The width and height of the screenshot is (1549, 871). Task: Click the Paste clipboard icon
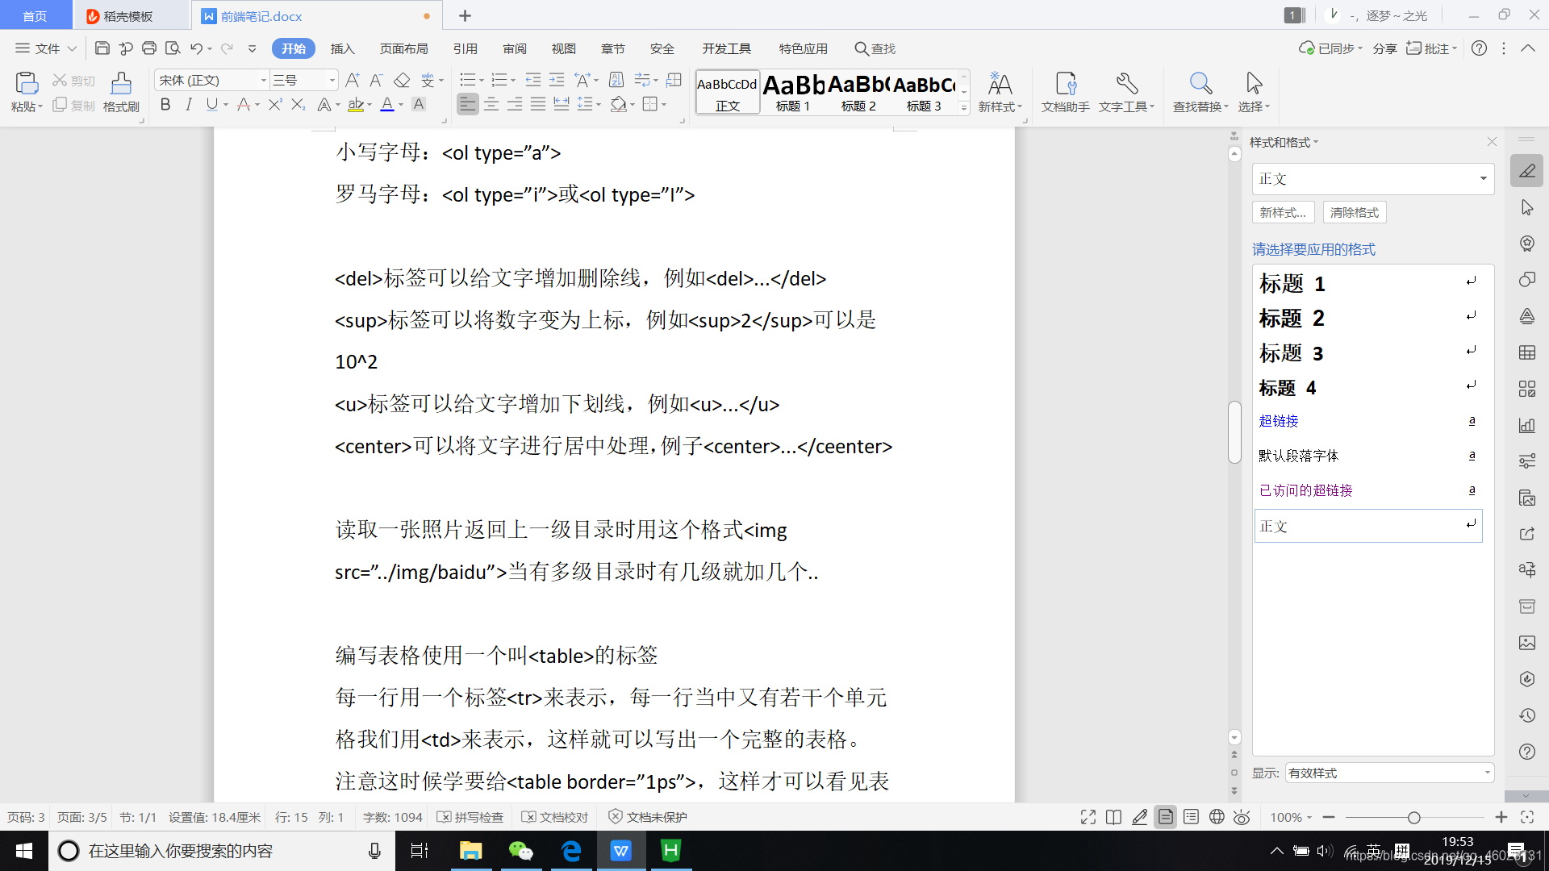(x=27, y=83)
